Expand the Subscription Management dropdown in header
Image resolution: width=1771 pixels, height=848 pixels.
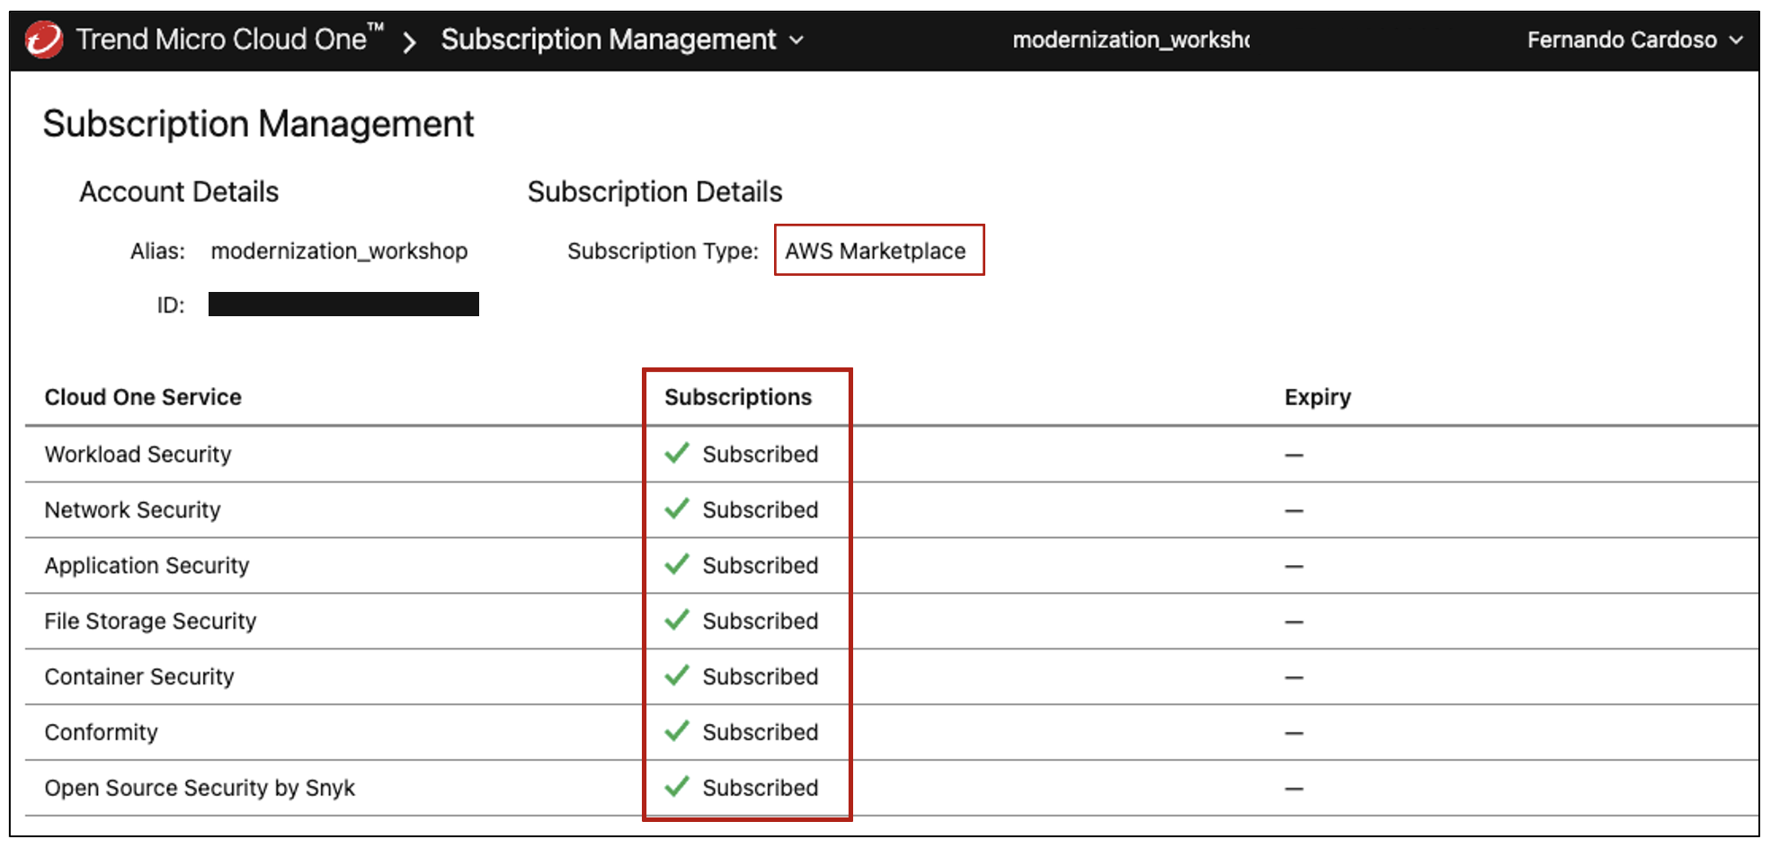622,40
